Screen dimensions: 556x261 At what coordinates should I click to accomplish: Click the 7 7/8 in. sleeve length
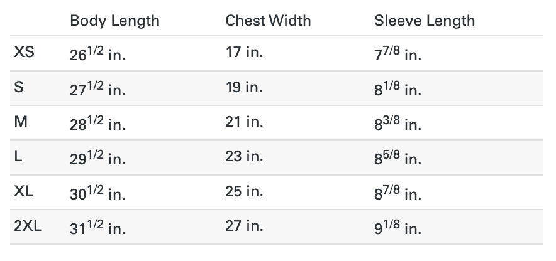click(398, 54)
